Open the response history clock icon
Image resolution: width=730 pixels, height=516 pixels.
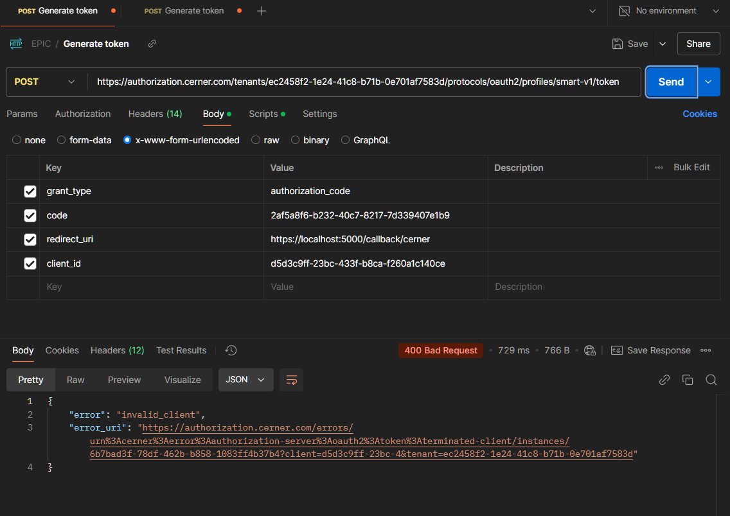(231, 350)
